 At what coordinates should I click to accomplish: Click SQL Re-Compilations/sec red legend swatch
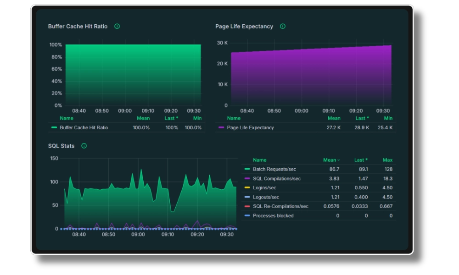pyautogui.click(x=247, y=206)
